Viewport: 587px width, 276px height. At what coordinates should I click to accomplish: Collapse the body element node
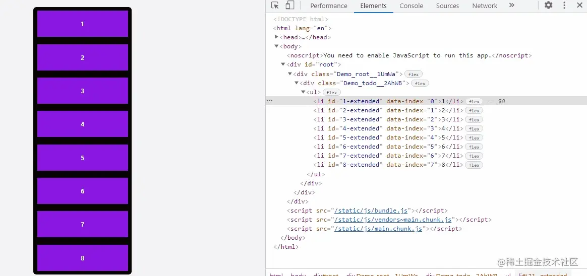276,46
